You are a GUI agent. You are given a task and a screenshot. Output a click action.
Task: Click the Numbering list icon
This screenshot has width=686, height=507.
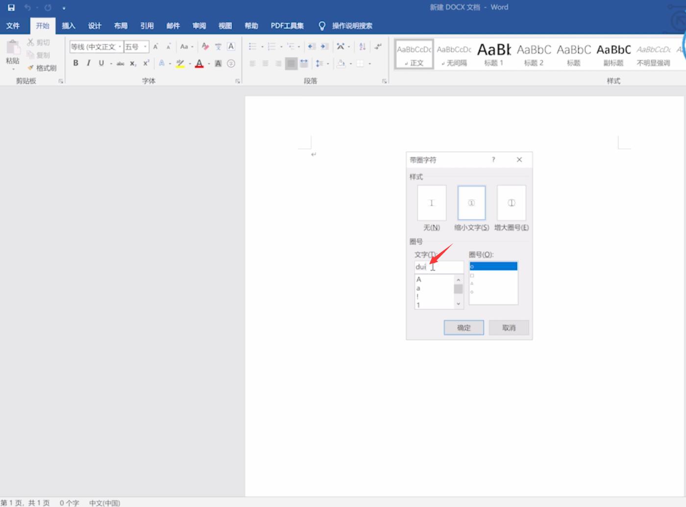[271, 47]
